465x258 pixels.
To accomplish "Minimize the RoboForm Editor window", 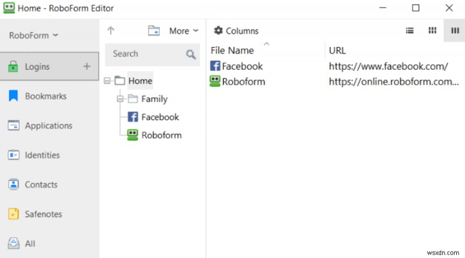I will coord(383,8).
